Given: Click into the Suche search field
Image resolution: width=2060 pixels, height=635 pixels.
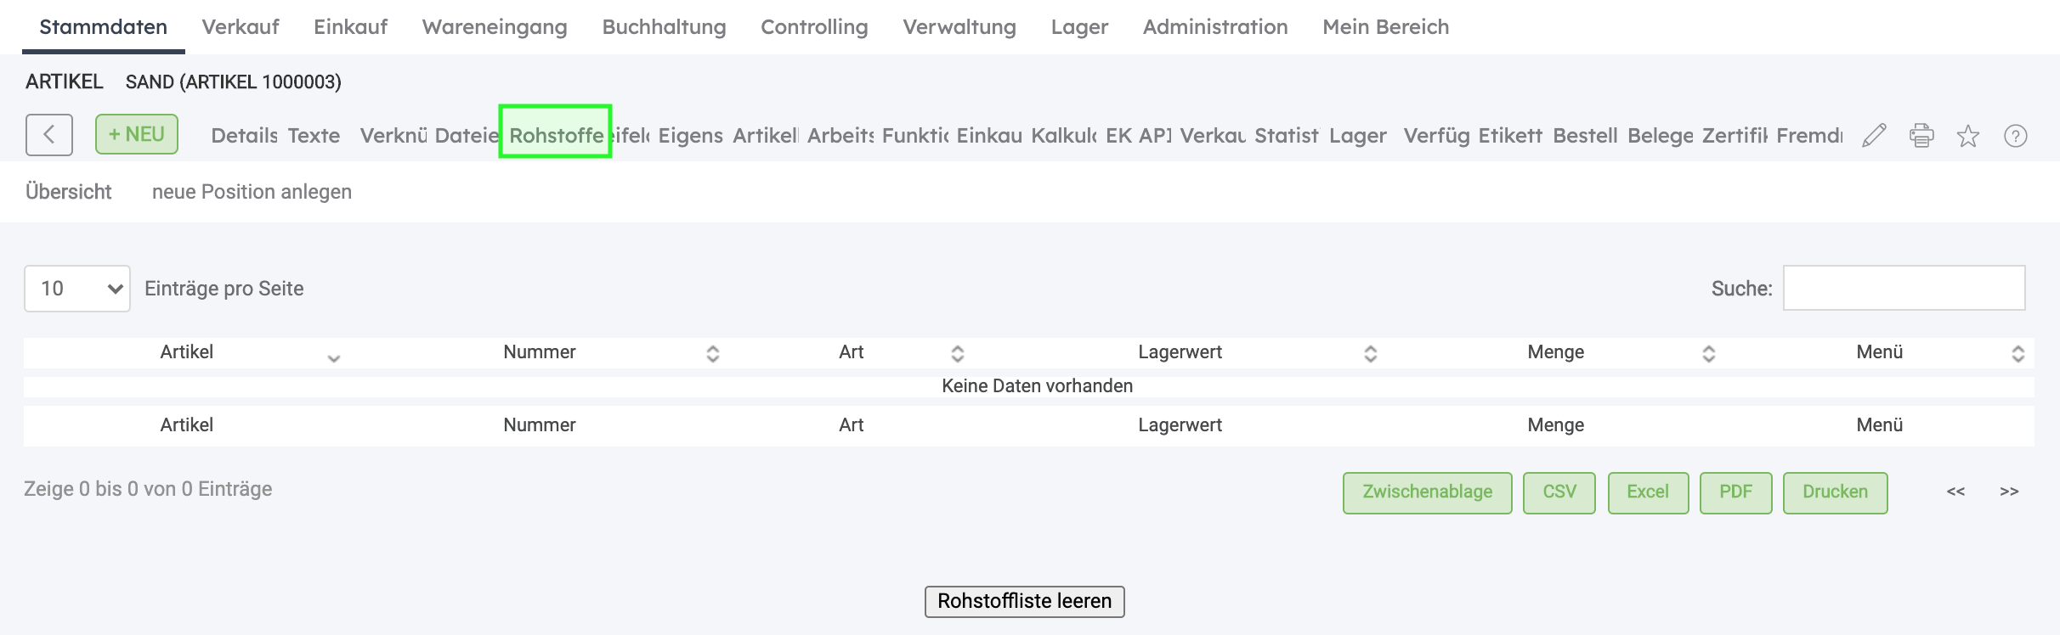Looking at the screenshot, I should [x=1904, y=289].
